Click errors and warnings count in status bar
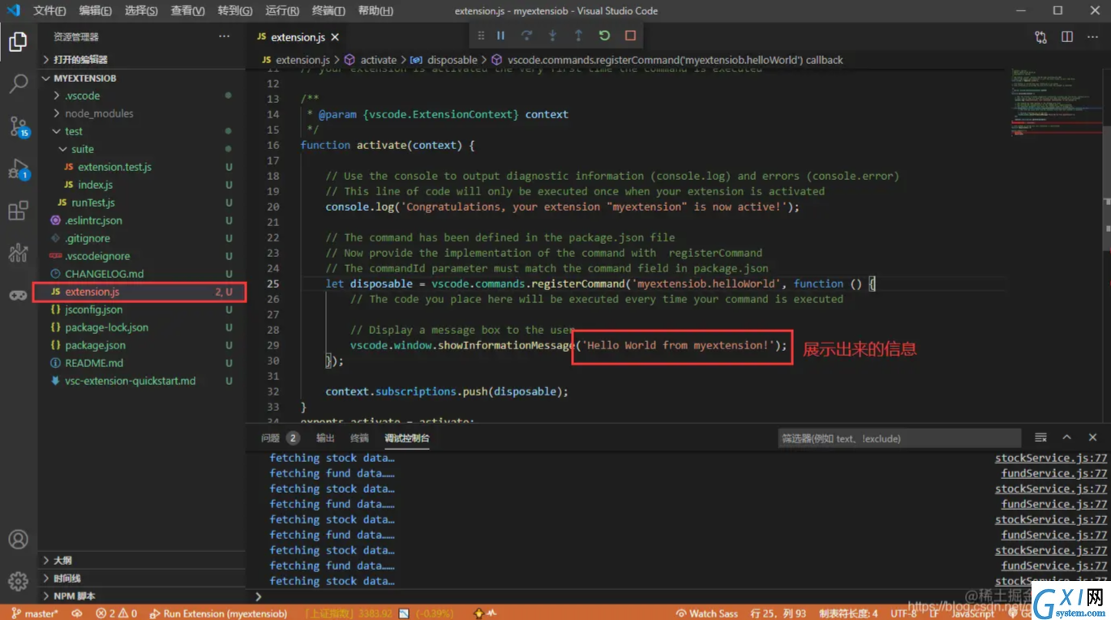 [x=116, y=614]
